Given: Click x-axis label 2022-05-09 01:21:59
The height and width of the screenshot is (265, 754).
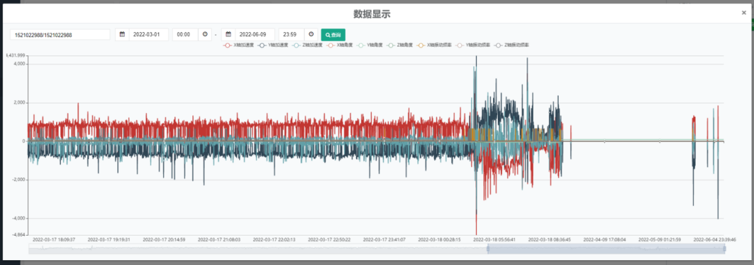Looking at the screenshot, I should click(659, 239).
